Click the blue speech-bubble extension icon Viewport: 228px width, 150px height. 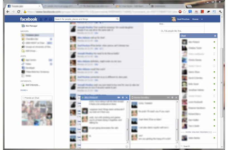(190, 12)
